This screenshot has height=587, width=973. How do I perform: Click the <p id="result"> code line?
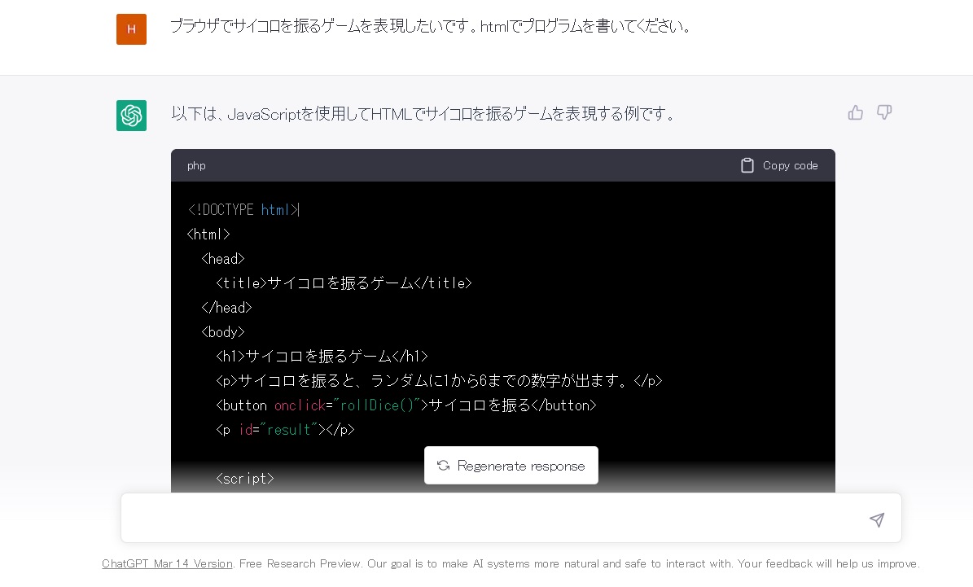[285, 429]
